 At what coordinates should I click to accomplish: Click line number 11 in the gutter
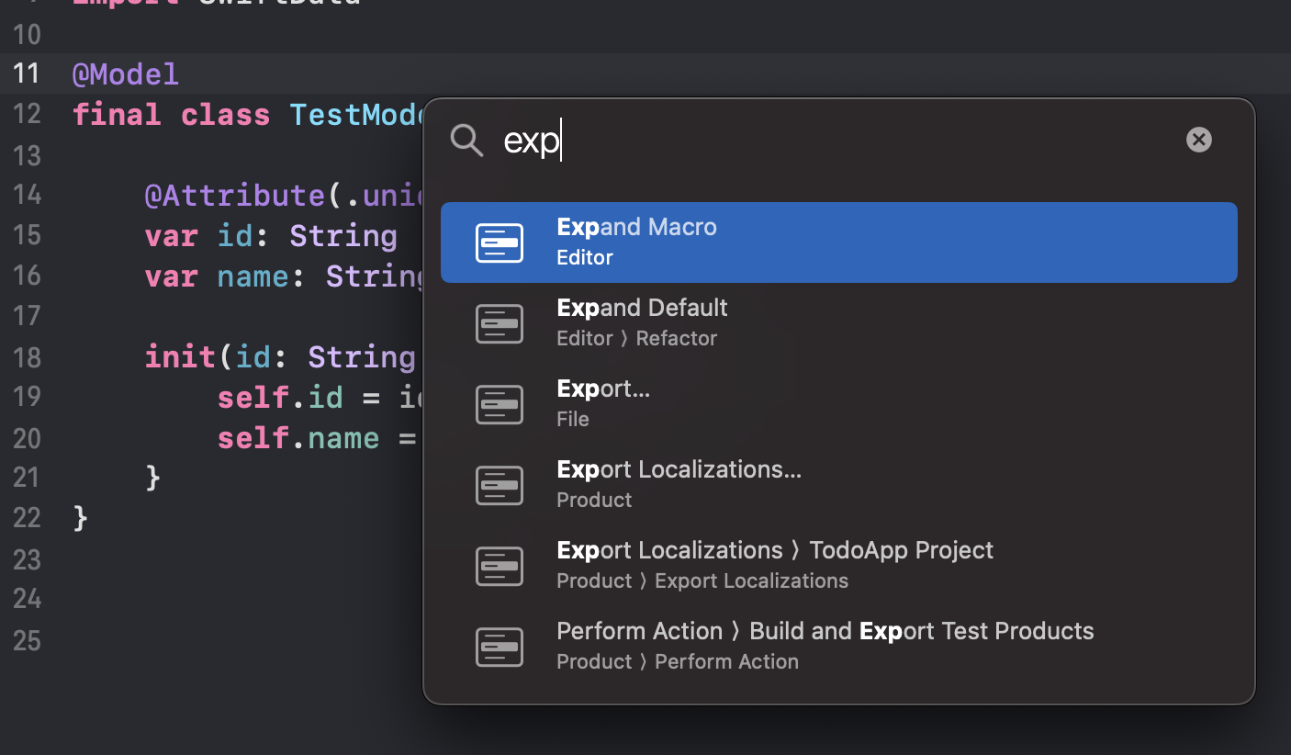27,73
